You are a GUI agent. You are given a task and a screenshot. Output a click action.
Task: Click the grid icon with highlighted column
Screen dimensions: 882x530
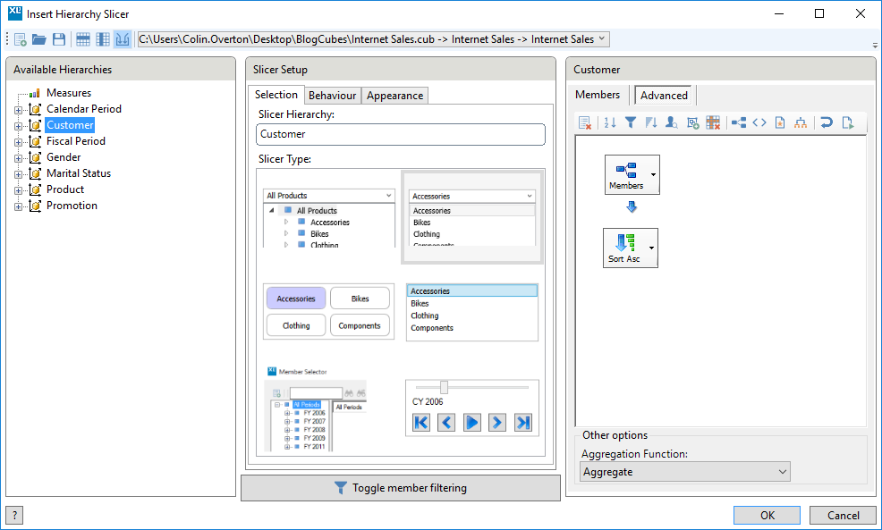pyautogui.click(x=103, y=39)
